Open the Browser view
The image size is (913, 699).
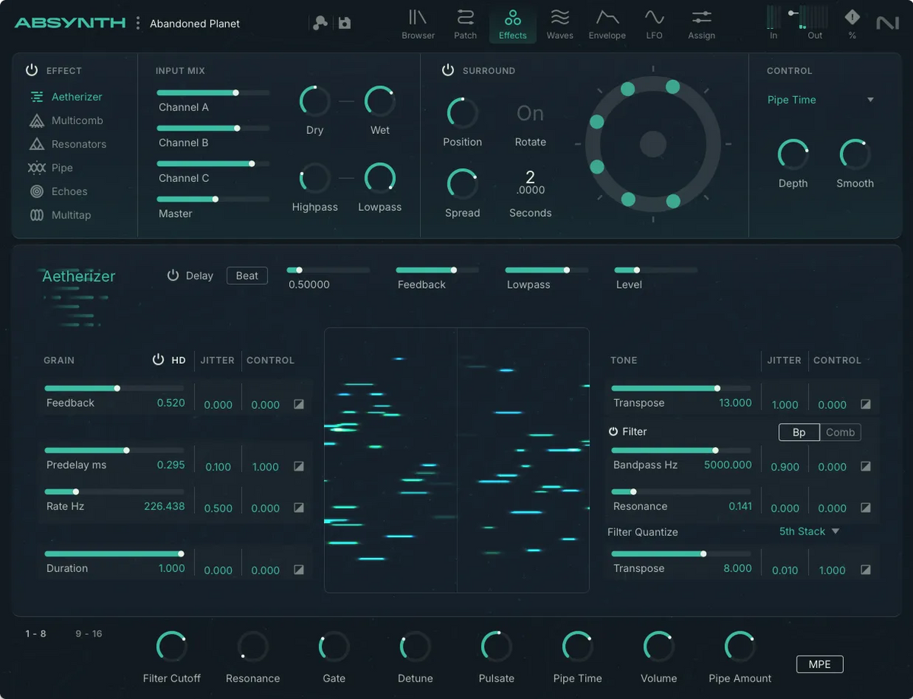pyautogui.click(x=418, y=24)
